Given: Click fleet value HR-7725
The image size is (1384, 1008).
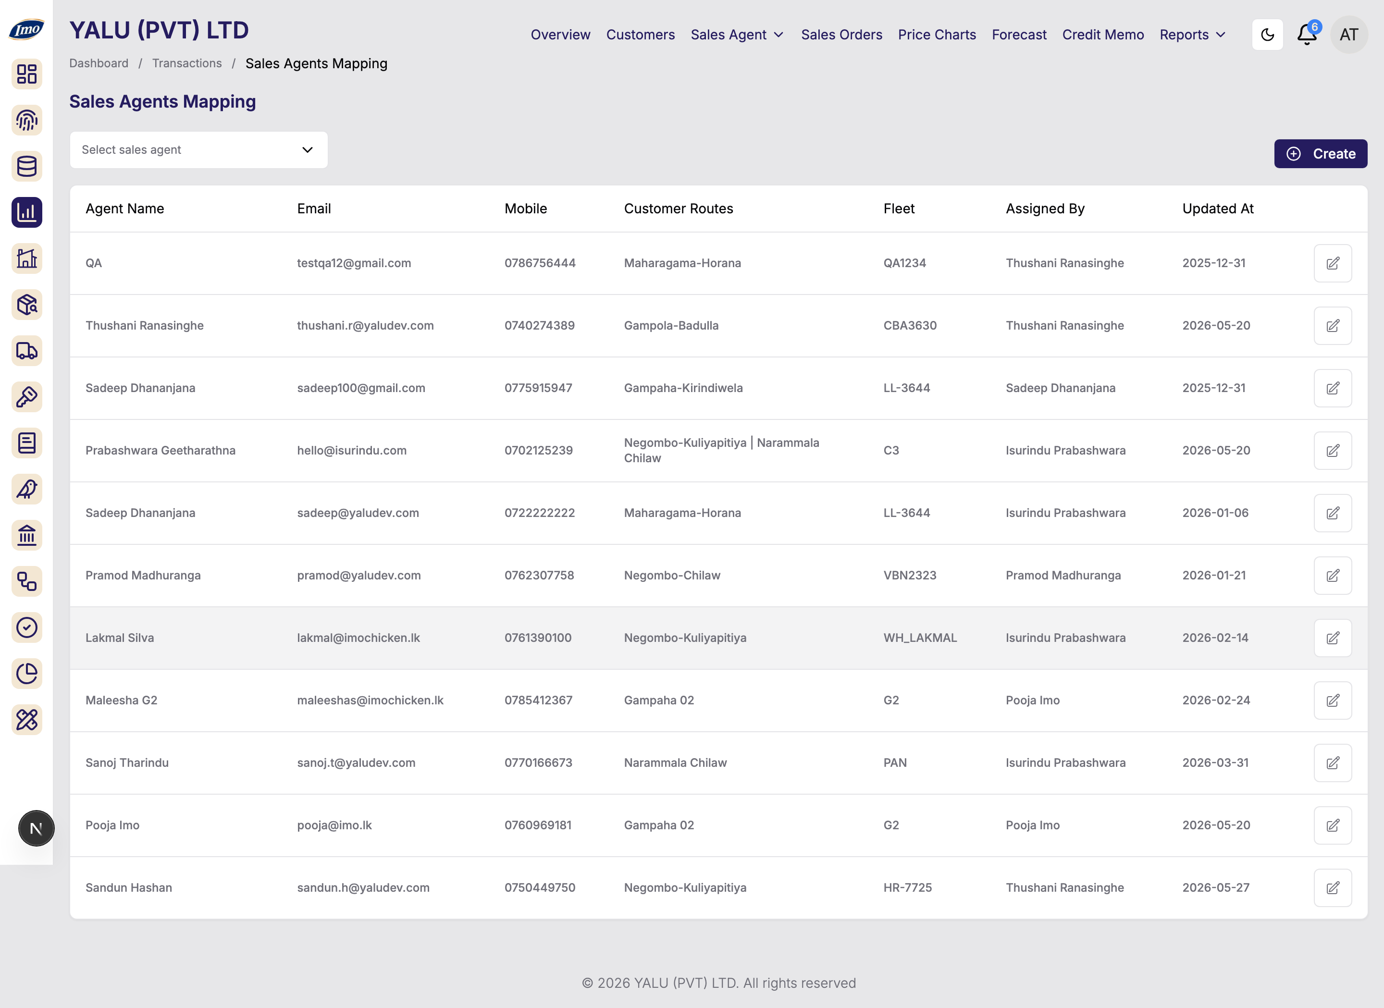Looking at the screenshot, I should pos(907,887).
